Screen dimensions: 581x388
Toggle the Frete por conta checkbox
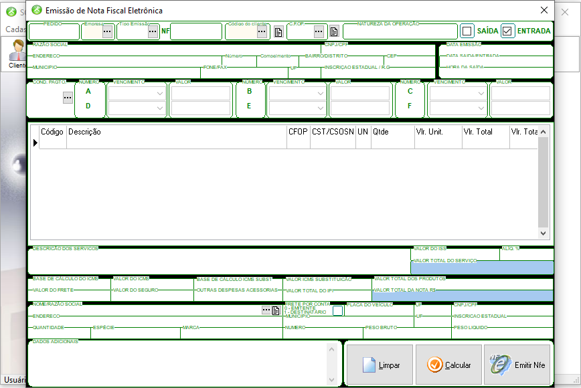[337, 310]
